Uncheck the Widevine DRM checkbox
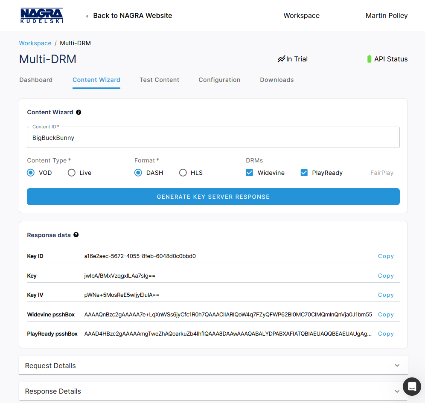 [250, 173]
